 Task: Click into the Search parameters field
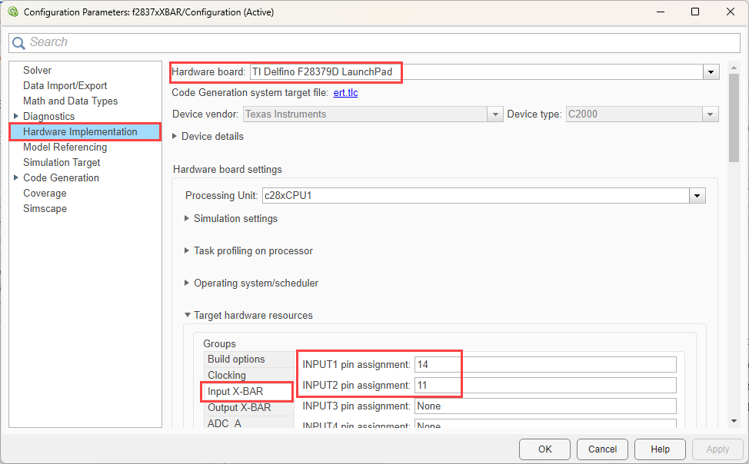click(374, 42)
